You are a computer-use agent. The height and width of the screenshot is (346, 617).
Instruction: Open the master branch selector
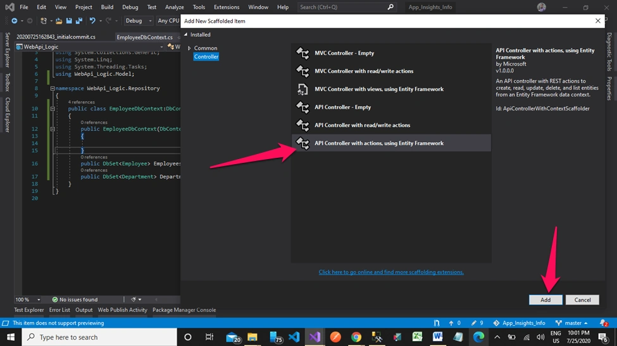pos(571,323)
